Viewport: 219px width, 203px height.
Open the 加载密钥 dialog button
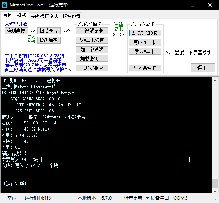pos(92,58)
